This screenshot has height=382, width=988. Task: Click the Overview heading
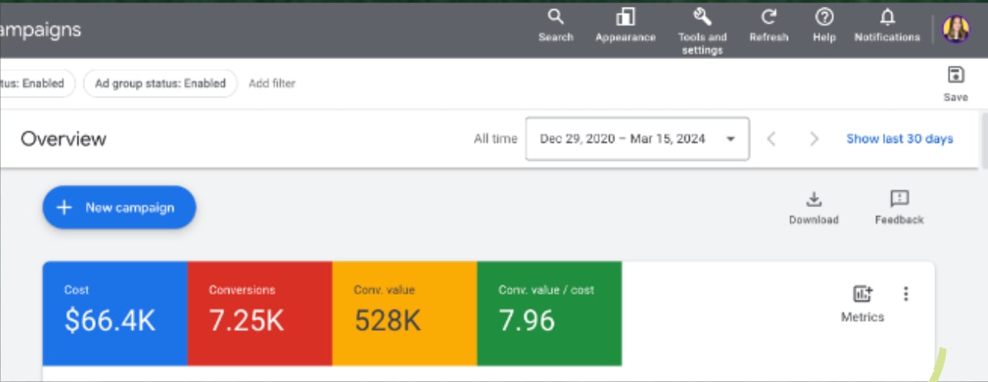(64, 139)
